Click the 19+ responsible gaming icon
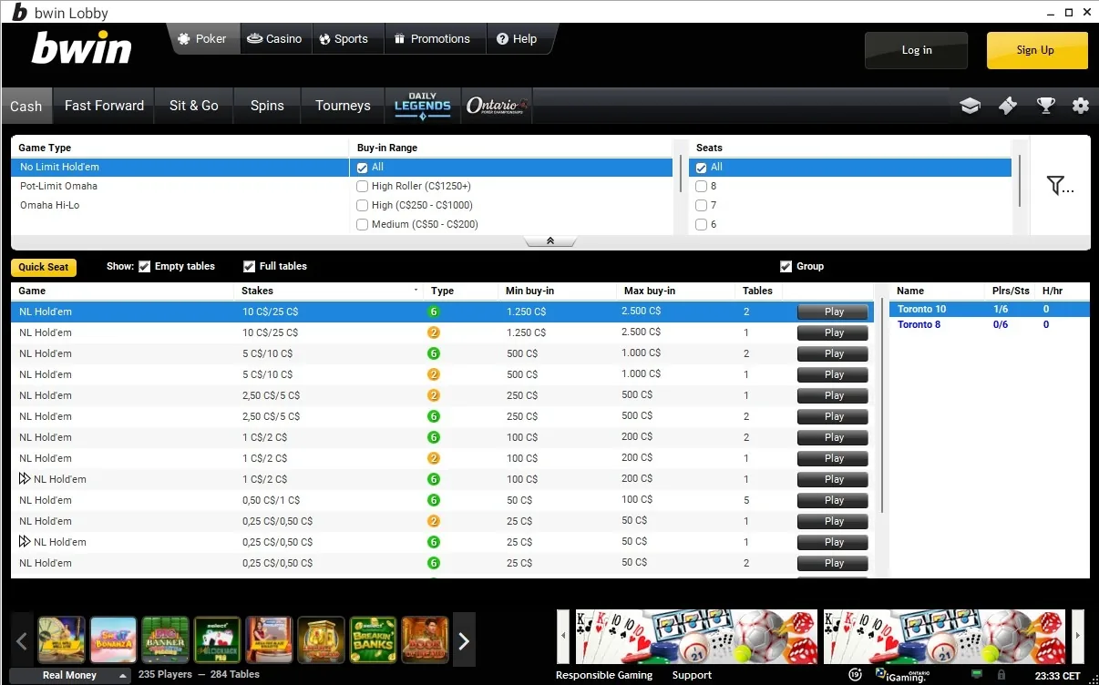 point(855,675)
